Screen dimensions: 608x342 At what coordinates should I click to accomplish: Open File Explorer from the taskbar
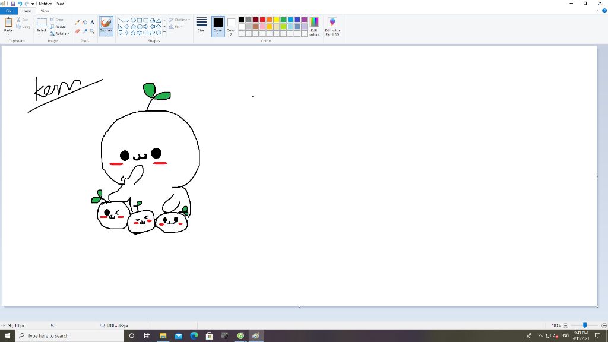[x=163, y=336]
